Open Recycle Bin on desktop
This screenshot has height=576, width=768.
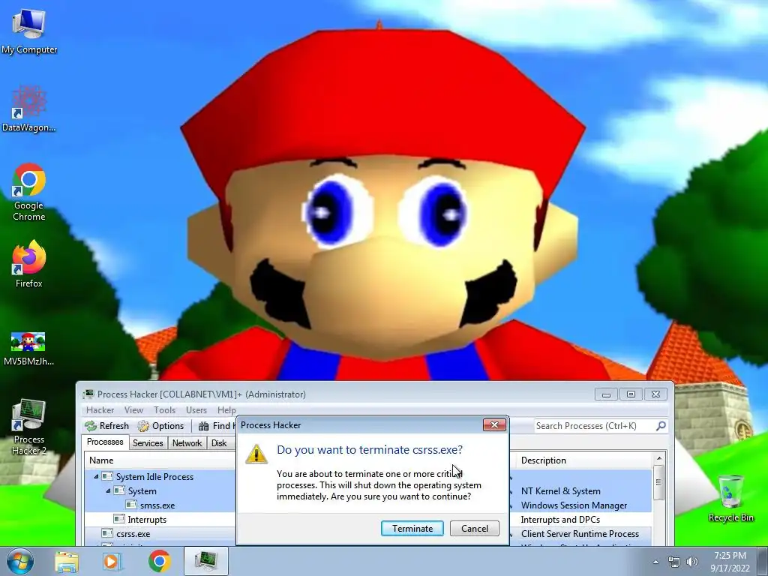point(730,498)
